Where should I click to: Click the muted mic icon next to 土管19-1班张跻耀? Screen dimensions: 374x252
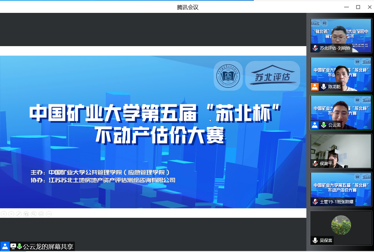point(315,202)
